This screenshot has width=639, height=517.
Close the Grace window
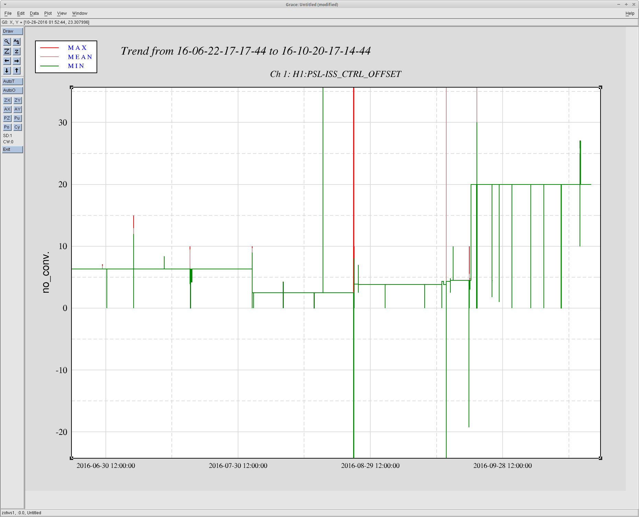pyautogui.click(x=634, y=4)
